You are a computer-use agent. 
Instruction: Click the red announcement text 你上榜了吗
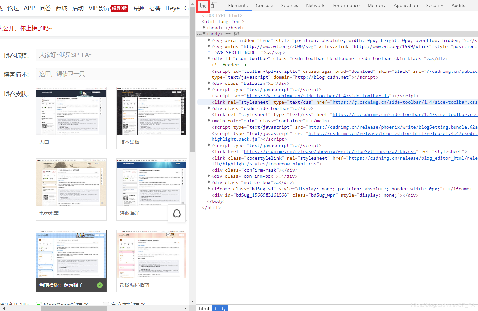(36, 28)
